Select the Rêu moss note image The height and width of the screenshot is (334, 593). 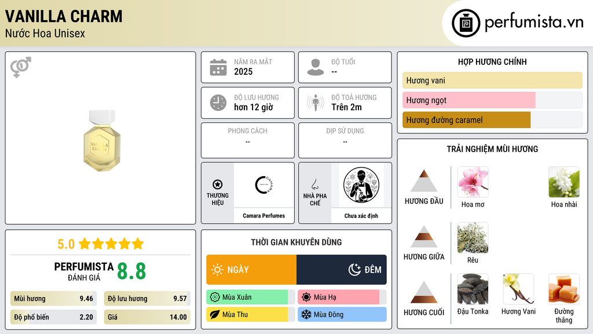click(x=473, y=238)
